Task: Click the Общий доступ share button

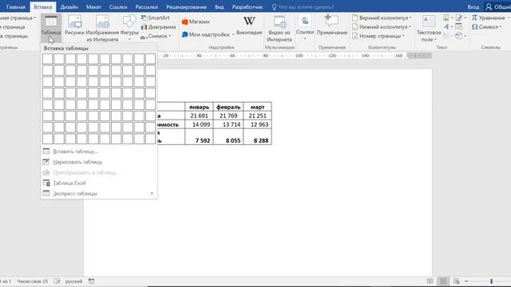Action: tap(498, 7)
